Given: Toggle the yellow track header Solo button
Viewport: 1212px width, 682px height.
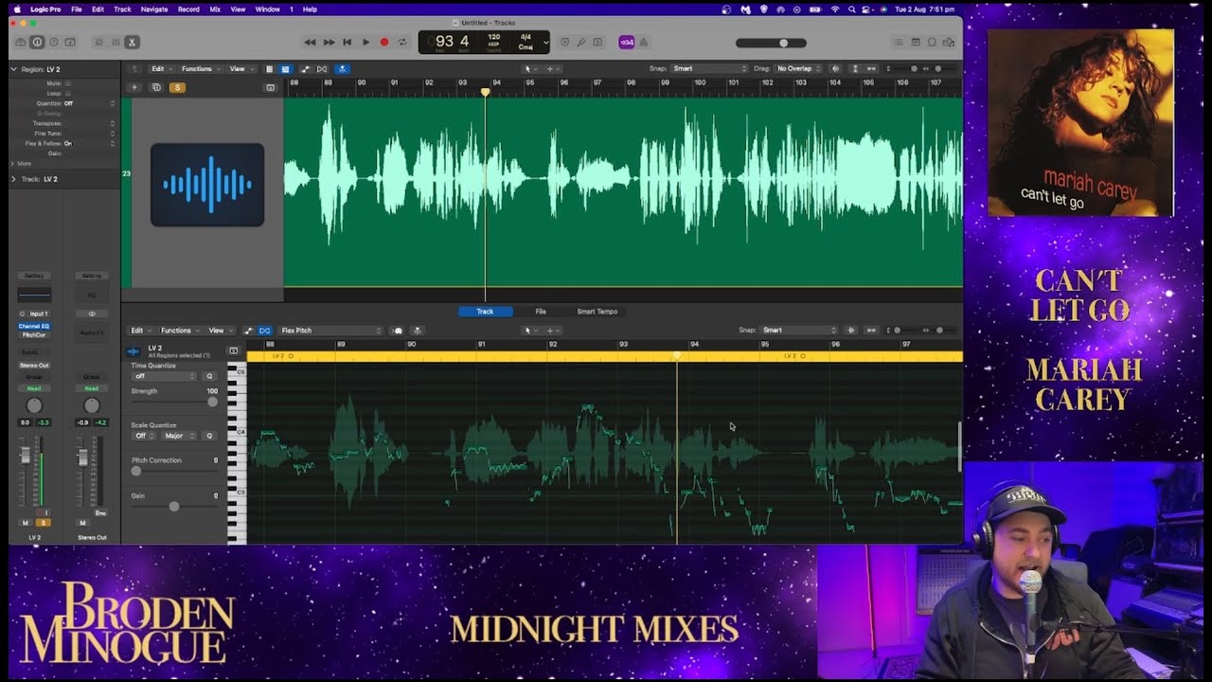Looking at the screenshot, I should (176, 87).
